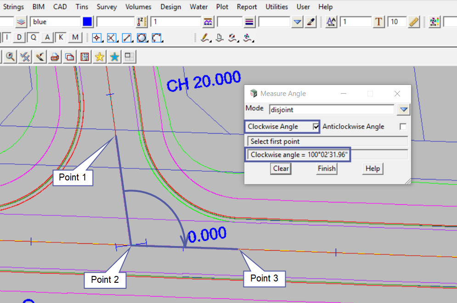Uncheck the Clockwise Angle checkbox
The width and height of the screenshot is (457, 303).
click(x=316, y=127)
